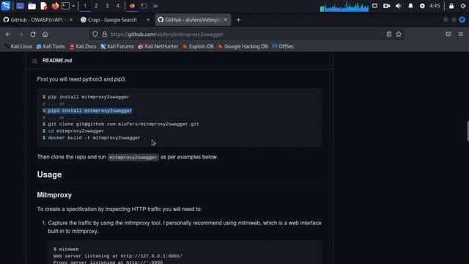Image resolution: width=469 pixels, height=264 pixels.
Task: Open the Kali applications menu icon
Action: 6,6
